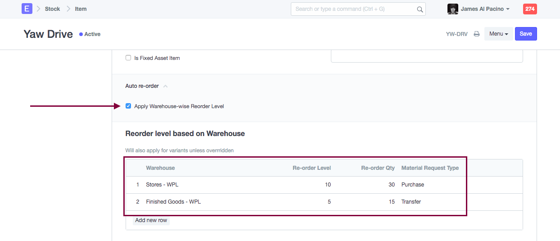This screenshot has height=241, width=560.
Task: Go to Stock breadcrumb
Action: [52, 9]
